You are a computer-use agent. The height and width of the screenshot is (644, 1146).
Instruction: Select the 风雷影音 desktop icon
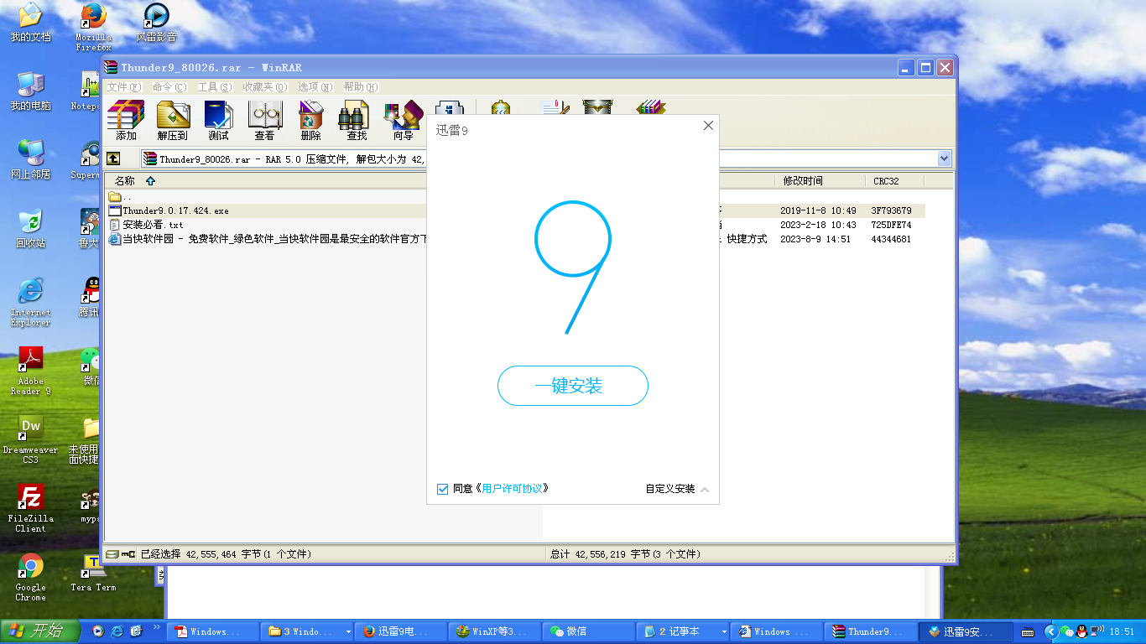(x=157, y=23)
